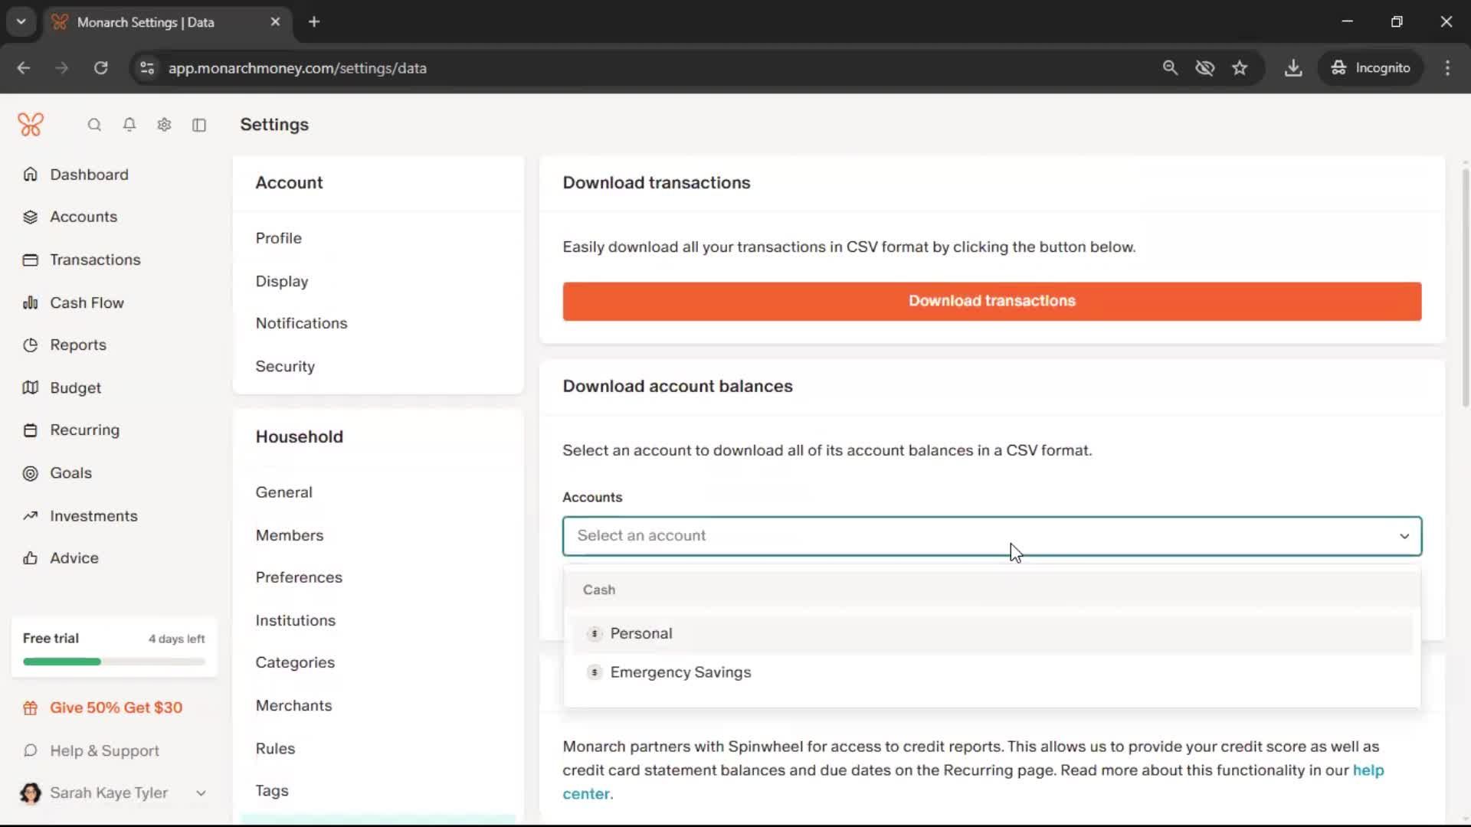The width and height of the screenshot is (1471, 827).
Task: Collapse the Select an account dropdown chevron
Action: (x=1404, y=536)
